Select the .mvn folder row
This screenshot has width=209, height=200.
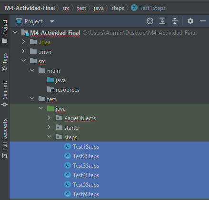click(109, 52)
